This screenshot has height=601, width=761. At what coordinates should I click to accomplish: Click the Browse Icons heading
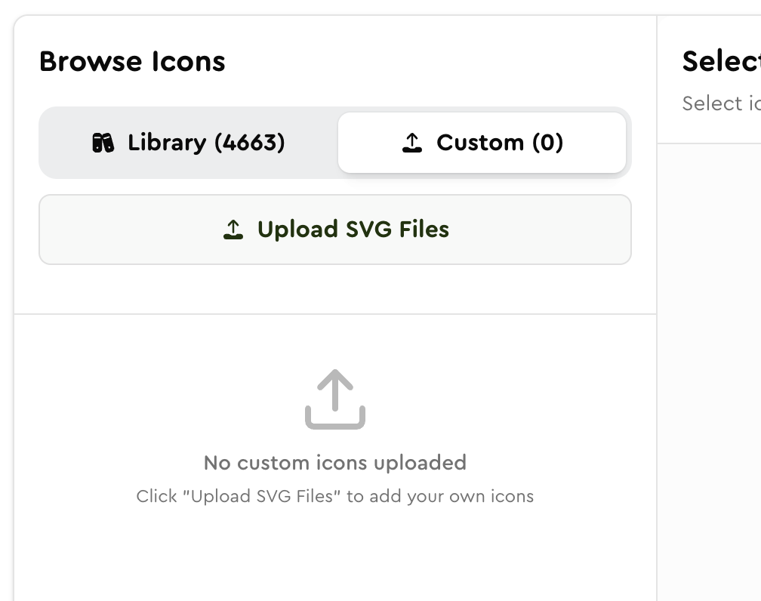click(133, 62)
